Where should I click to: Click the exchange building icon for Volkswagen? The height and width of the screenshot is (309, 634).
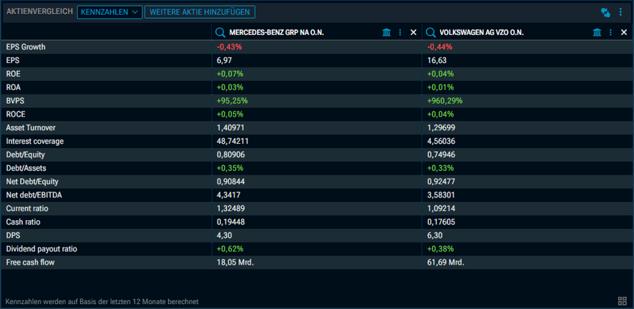598,32
